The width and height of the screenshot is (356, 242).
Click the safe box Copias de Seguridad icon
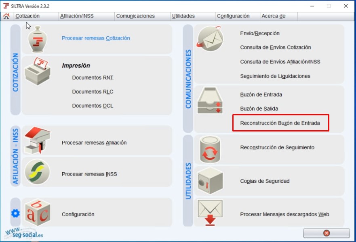click(x=210, y=181)
